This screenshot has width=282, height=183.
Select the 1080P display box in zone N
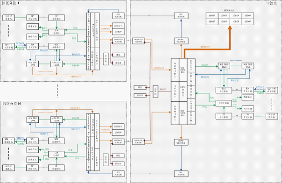coord(118,133)
